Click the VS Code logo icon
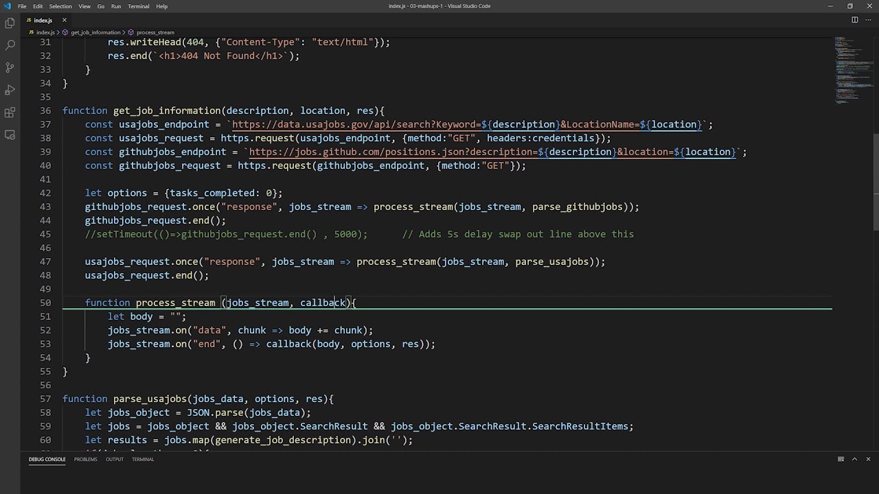This screenshot has height=494, width=879. point(7,6)
